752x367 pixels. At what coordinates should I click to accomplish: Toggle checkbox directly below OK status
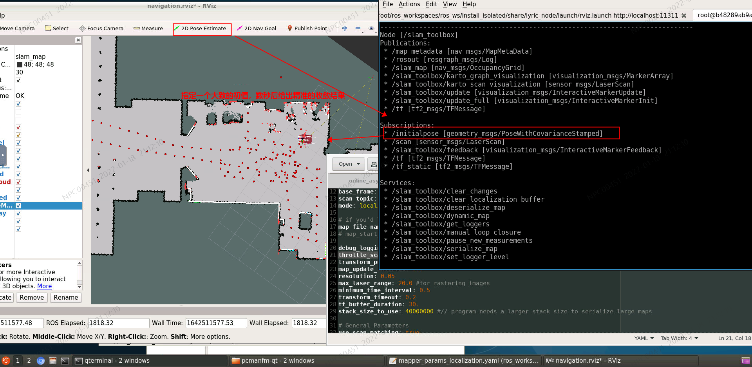click(x=18, y=104)
